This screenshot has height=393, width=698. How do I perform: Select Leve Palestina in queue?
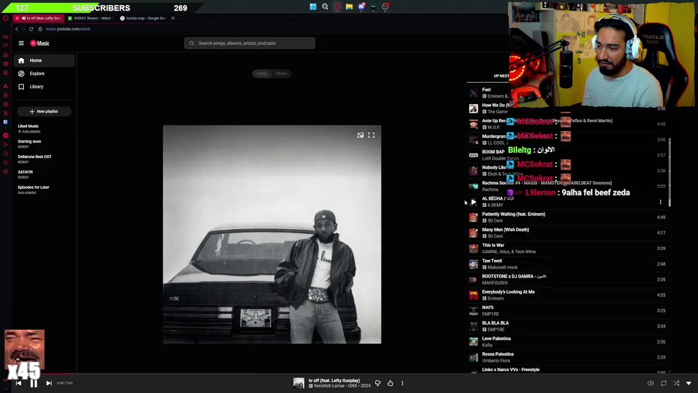[568, 342]
